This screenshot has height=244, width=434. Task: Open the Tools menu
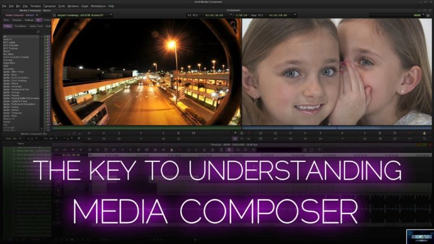pyautogui.click(x=62, y=6)
